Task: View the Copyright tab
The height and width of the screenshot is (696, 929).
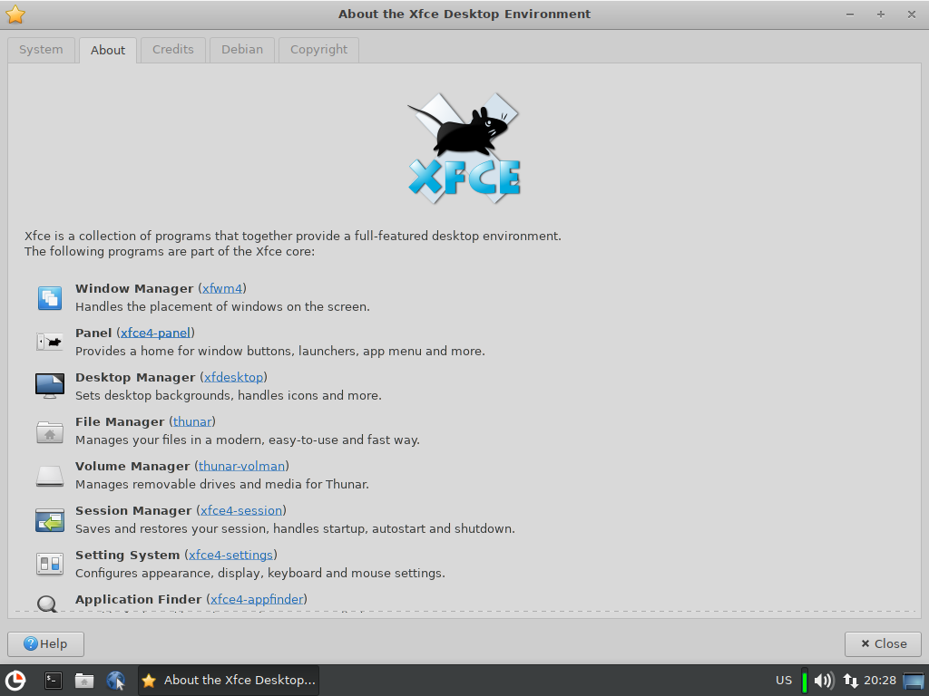Action: pos(318,50)
